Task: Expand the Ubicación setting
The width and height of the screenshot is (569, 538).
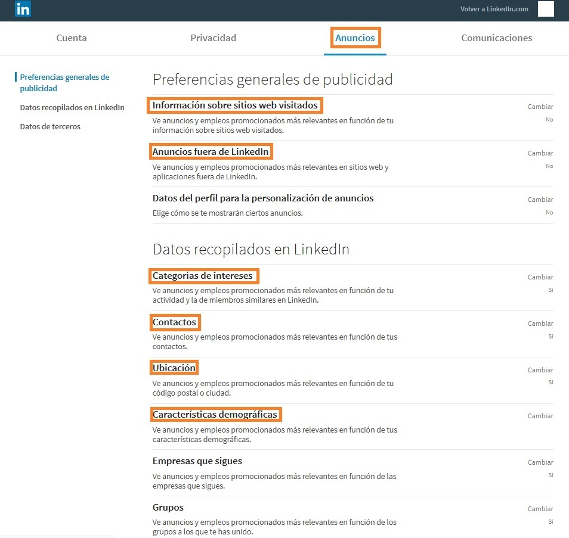Action: click(174, 368)
